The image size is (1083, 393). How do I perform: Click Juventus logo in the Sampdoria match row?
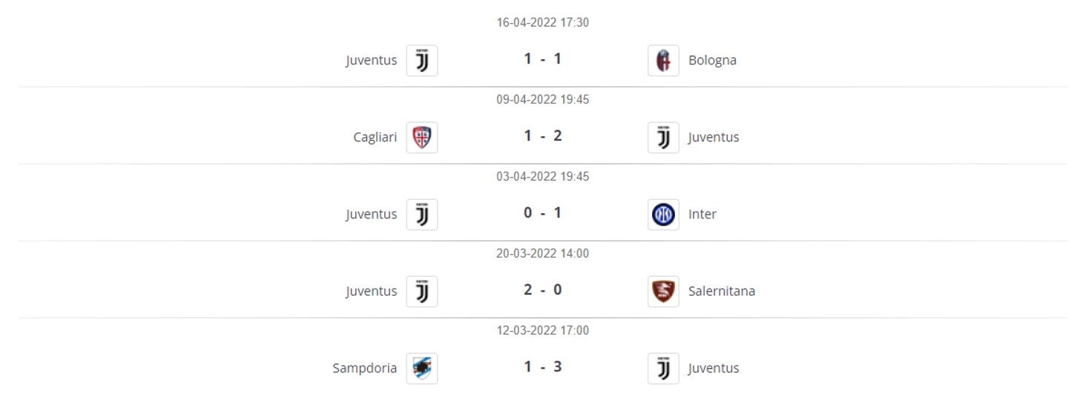coord(663,369)
